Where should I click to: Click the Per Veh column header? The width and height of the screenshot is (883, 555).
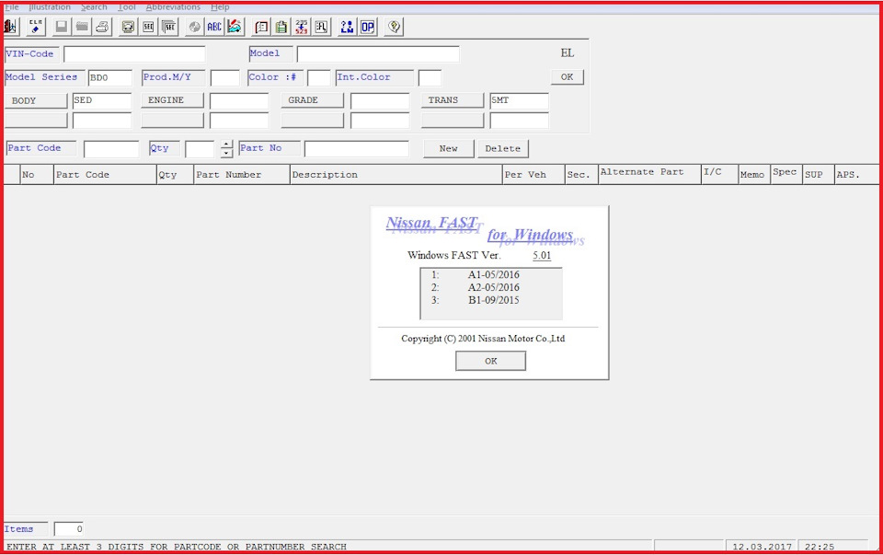tap(533, 175)
